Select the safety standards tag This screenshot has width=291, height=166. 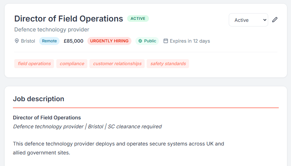coord(168,63)
